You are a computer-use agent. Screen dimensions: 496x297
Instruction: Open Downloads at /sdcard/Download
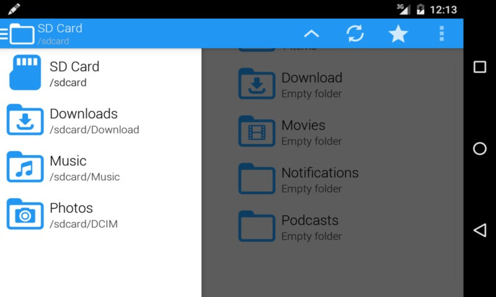point(93,121)
